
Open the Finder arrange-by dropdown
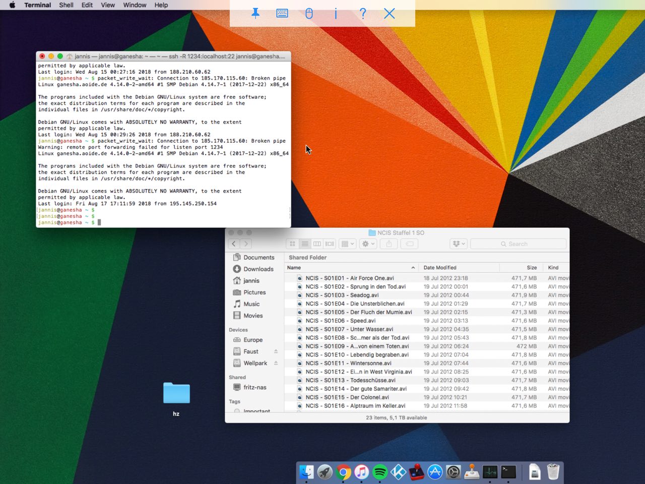point(348,244)
